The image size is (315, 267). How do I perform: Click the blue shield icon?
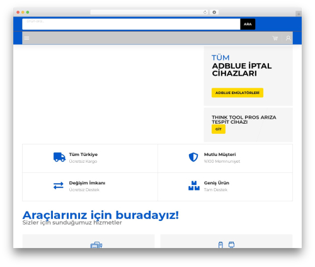pos(193,157)
